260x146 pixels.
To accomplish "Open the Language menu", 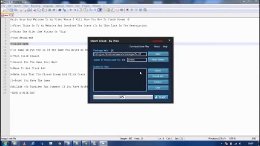I will coord(48,6).
